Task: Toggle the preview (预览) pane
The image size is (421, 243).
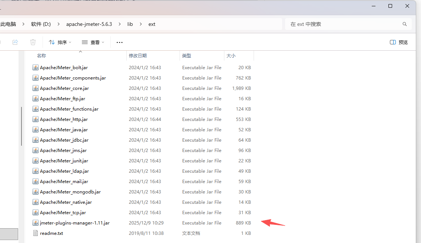Action: pyautogui.click(x=399, y=42)
